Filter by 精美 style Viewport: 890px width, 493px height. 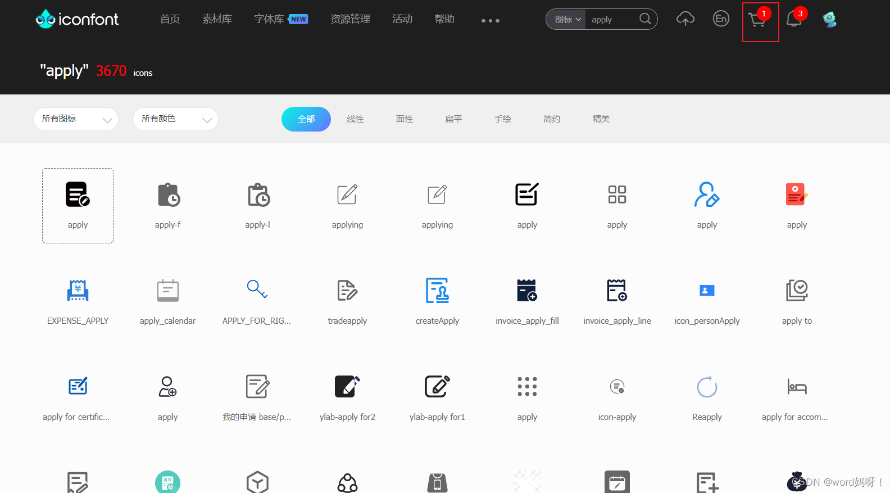point(601,119)
